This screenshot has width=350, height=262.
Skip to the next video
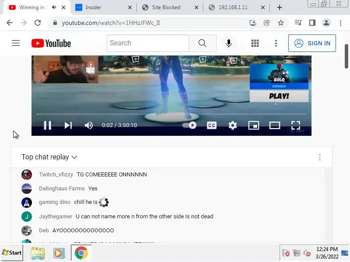pyautogui.click(x=68, y=125)
